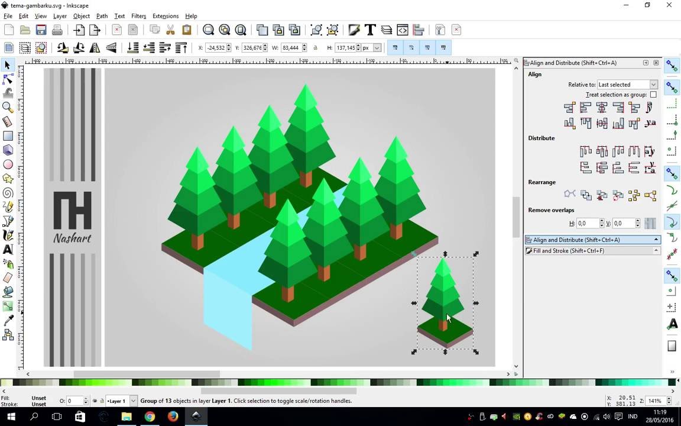
Task: Toggle width/height ratio lock
Action: tap(315, 47)
